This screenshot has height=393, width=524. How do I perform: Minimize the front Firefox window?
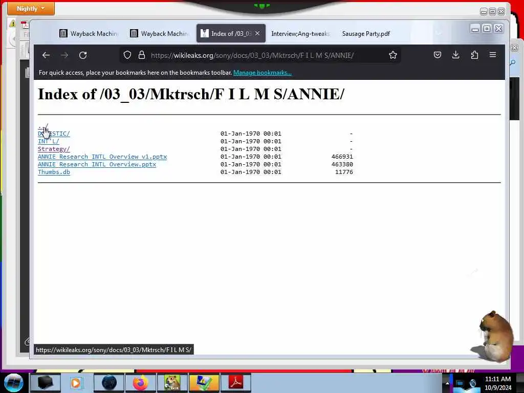click(x=475, y=29)
